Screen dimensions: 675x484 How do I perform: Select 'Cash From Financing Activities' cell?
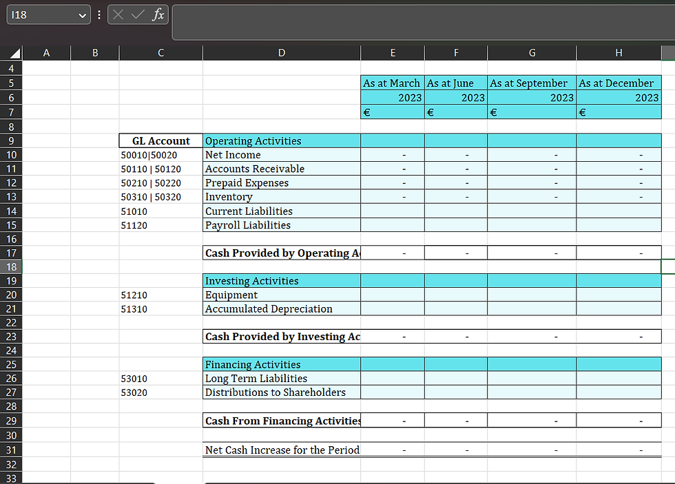(282, 421)
